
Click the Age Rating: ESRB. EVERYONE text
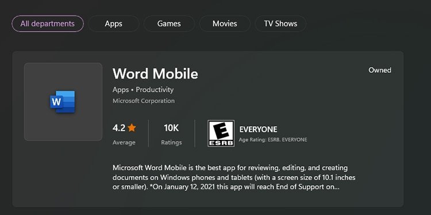click(x=272, y=139)
